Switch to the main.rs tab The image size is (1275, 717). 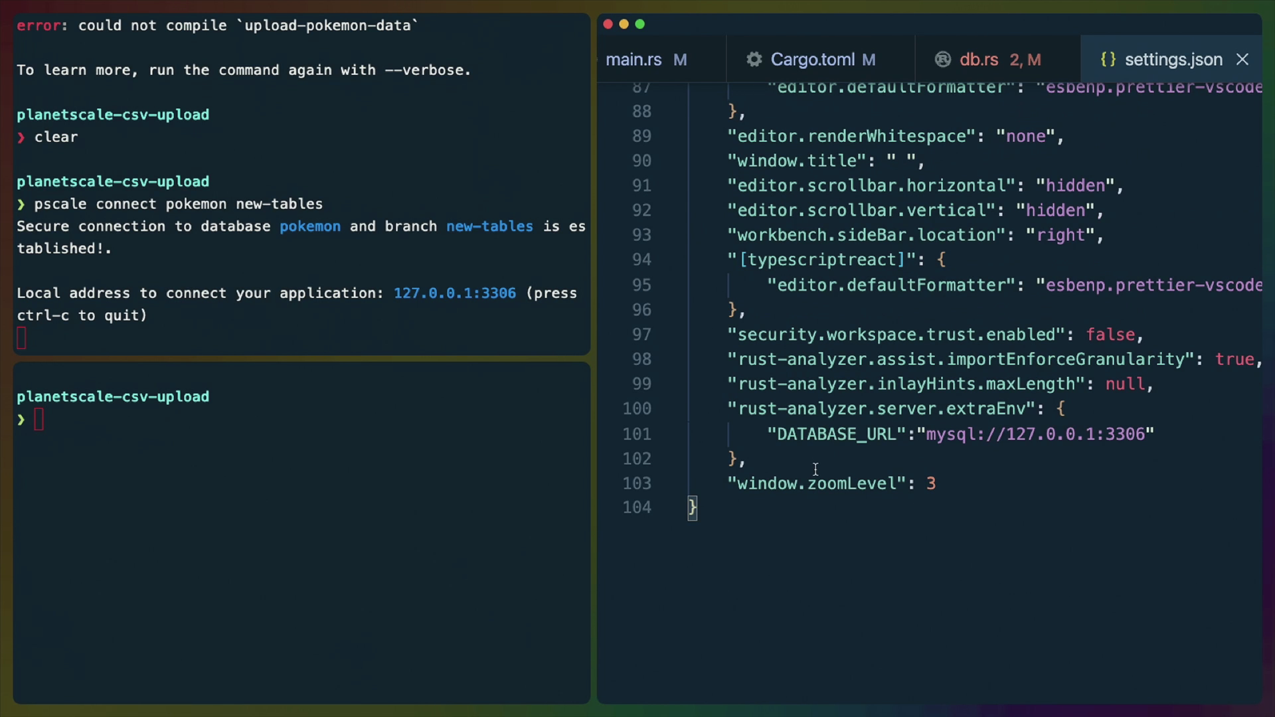[x=633, y=59]
